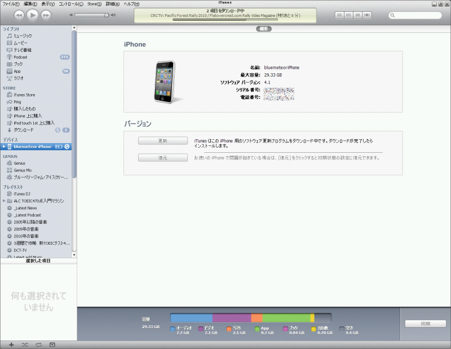
Task: Click the 選択した項目 artwork panel header
Action: pos(38,260)
